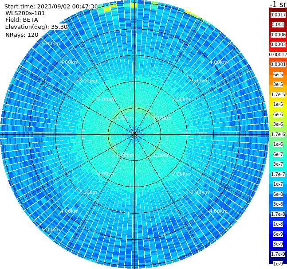The width and height of the screenshot is (287, 269).
Task: Click the center origin of the polar plot
Action: point(134,134)
